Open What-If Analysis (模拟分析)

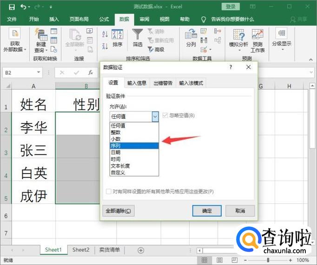pos(238,40)
